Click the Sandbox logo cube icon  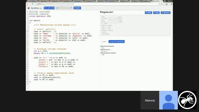(29, 8)
